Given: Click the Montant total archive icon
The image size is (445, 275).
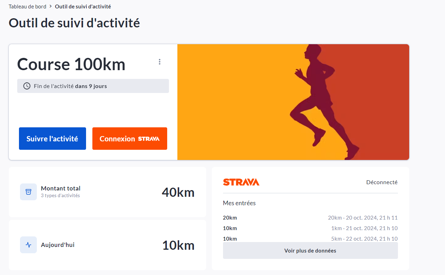Looking at the screenshot, I should pos(28,192).
